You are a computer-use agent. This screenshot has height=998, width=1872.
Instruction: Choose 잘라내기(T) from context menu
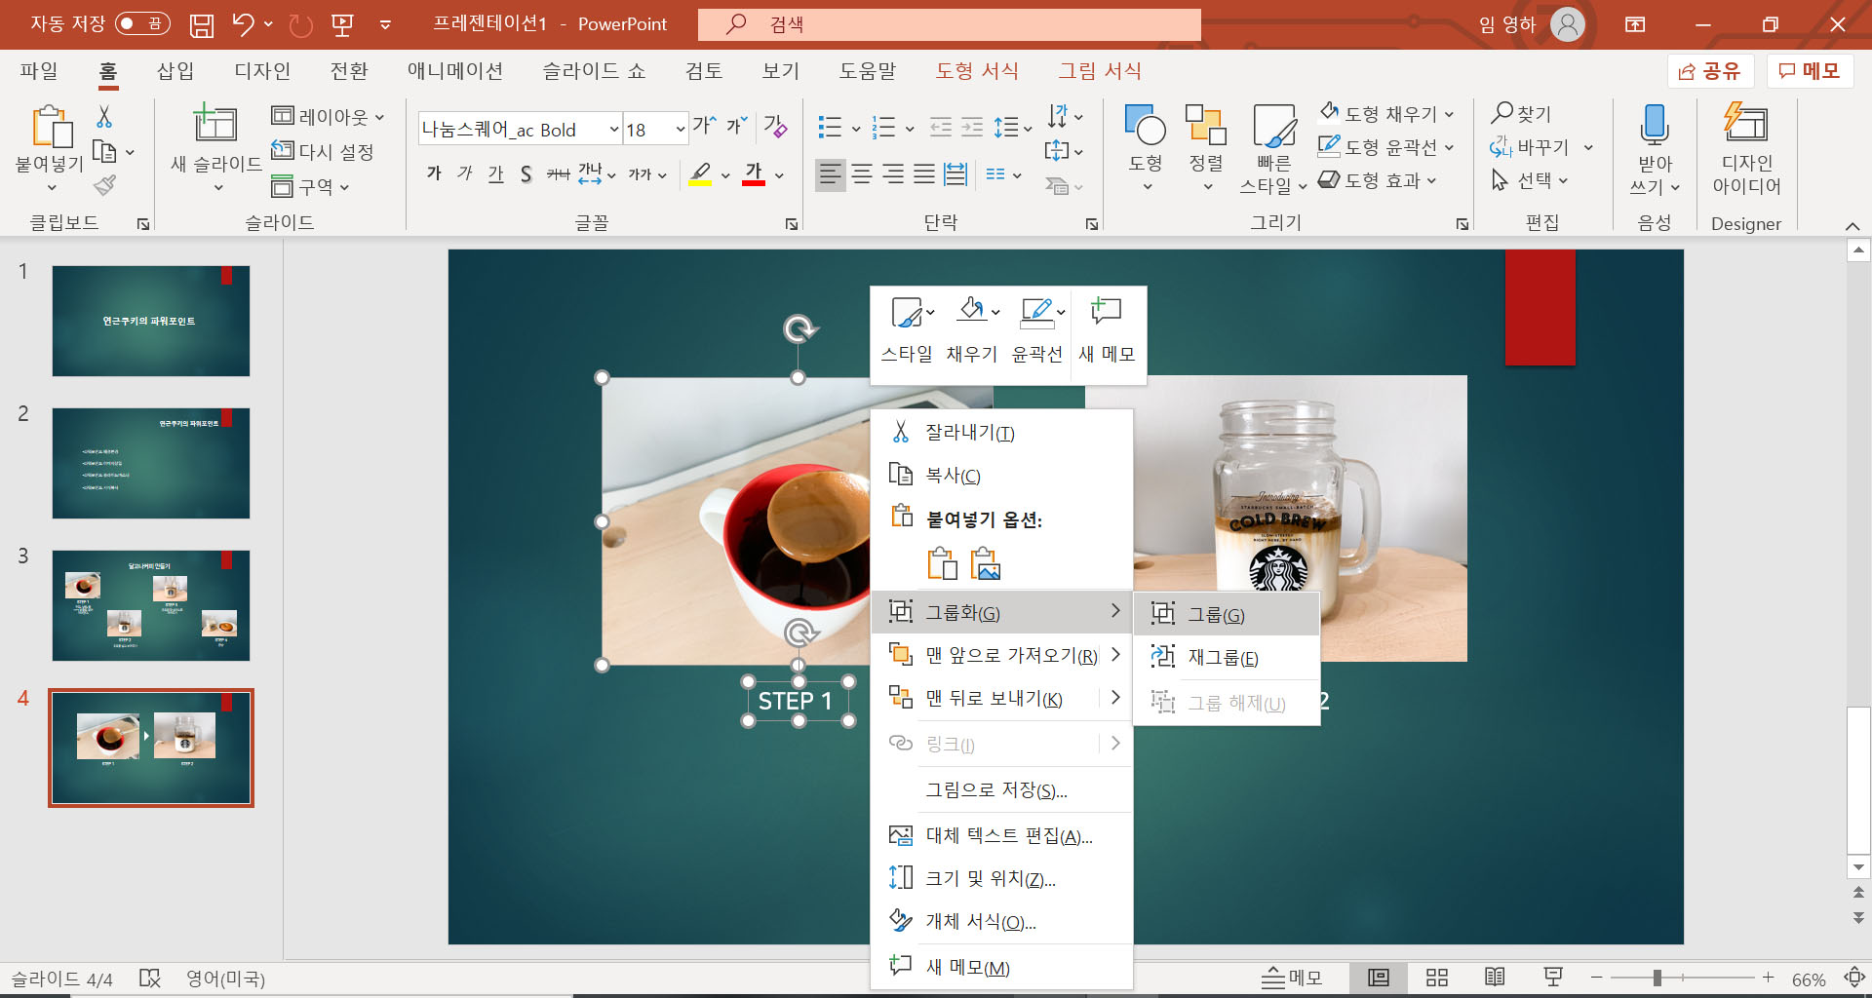tap(1001, 433)
